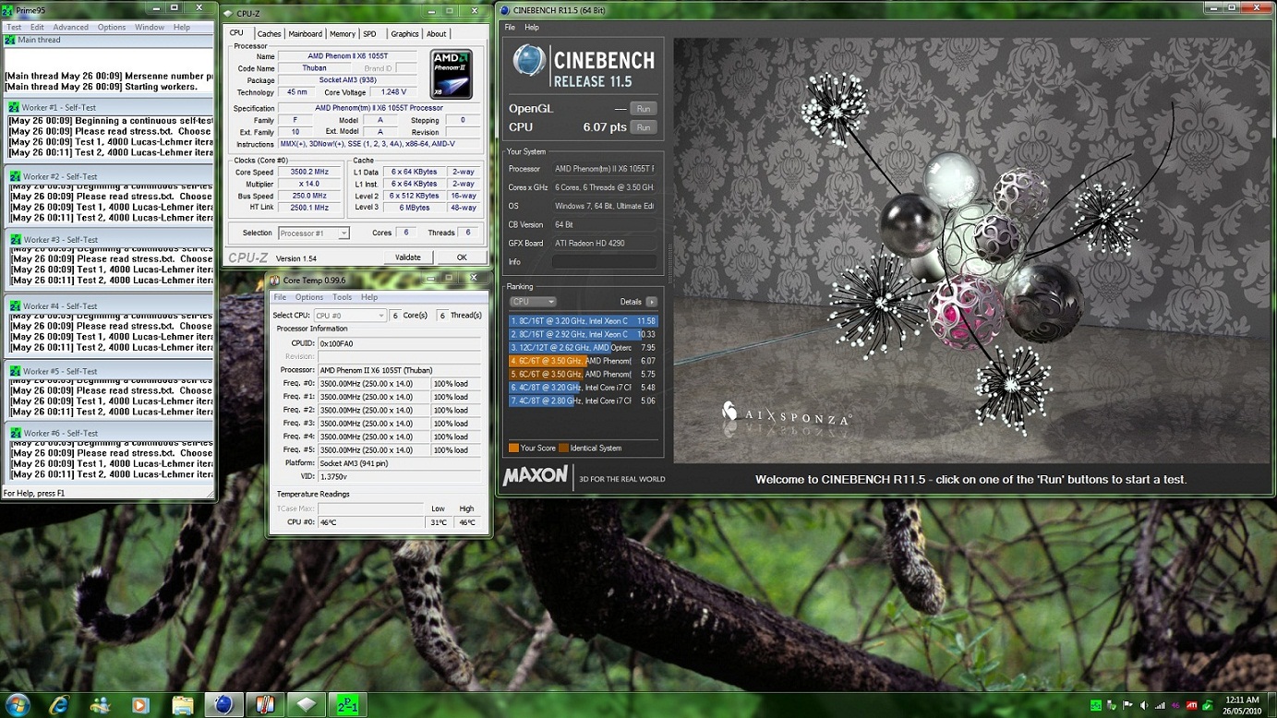Image resolution: width=1277 pixels, height=718 pixels.
Task: Open the network signal bars tray icon
Action: tap(1160, 706)
